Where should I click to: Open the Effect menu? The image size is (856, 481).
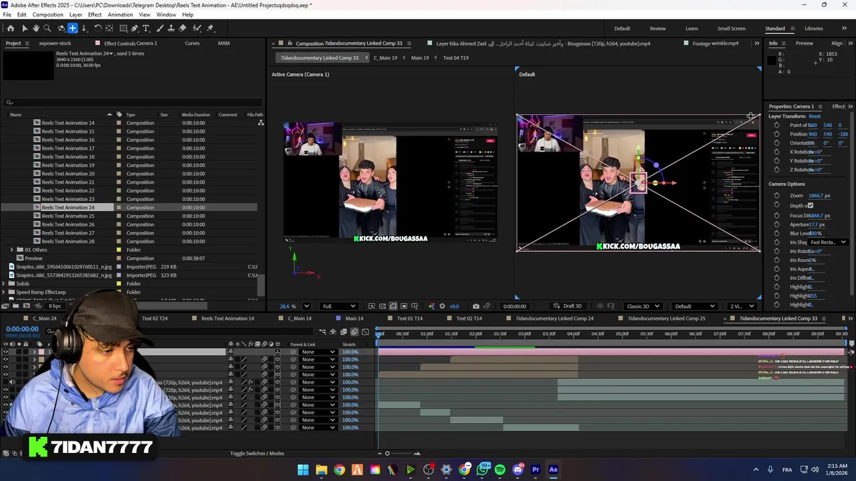click(x=95, y=14)
